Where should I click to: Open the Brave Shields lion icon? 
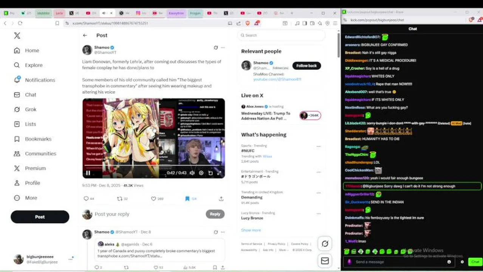248,23
